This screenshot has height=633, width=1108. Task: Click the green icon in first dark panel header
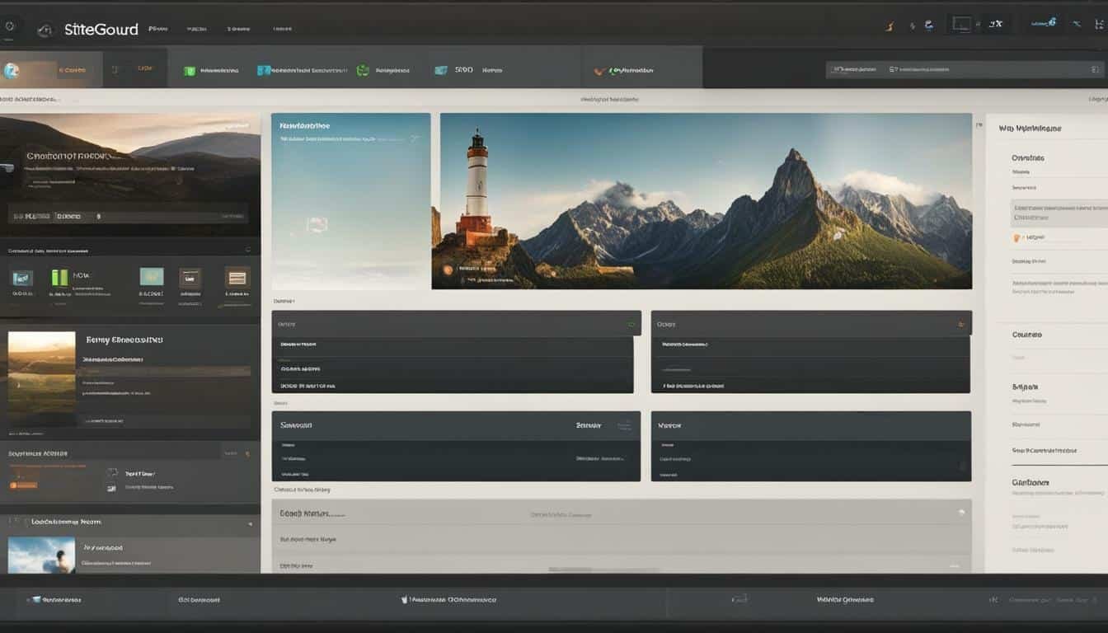click(x=631, y=324)
